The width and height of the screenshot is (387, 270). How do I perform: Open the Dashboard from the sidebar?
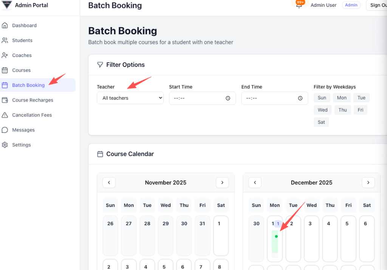coord(25,25)
